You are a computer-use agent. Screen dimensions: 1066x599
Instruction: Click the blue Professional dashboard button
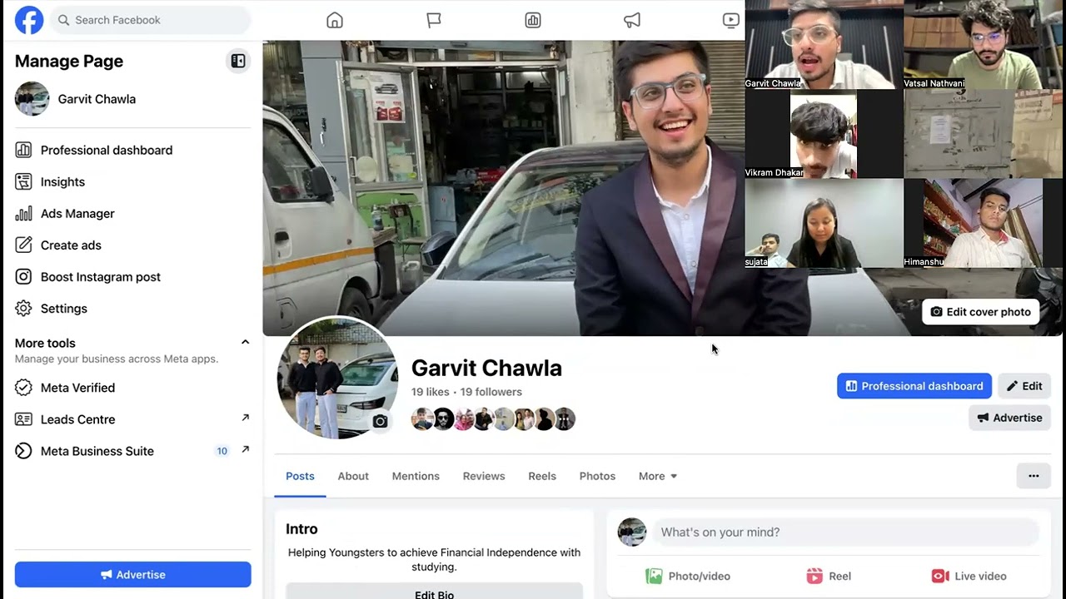coord(914,386)
